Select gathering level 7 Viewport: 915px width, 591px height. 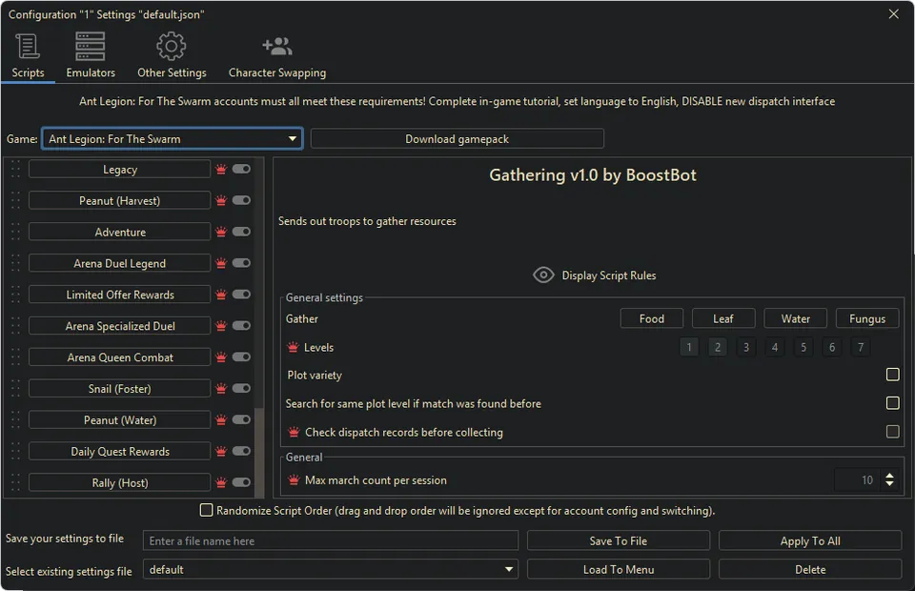click(x=860, y=347)
